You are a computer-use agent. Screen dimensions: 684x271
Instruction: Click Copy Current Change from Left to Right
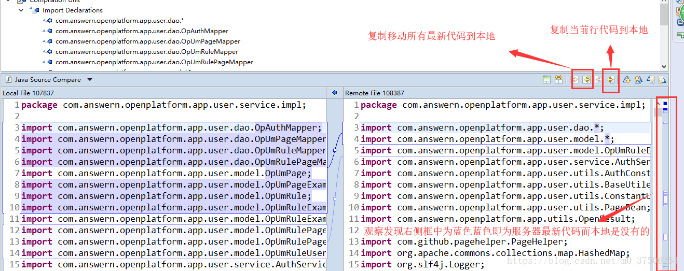[x=598, y=79]
